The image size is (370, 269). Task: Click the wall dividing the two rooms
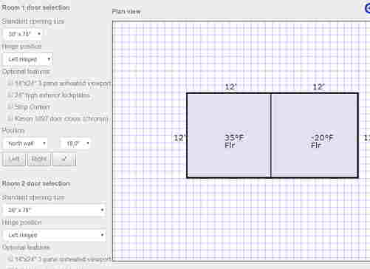[271, 135]
